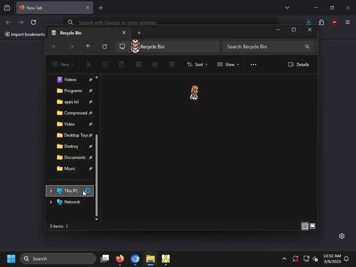Unpin the Videos folder pin icon
The width and height of the screenshot is (356, 267).
91,80
